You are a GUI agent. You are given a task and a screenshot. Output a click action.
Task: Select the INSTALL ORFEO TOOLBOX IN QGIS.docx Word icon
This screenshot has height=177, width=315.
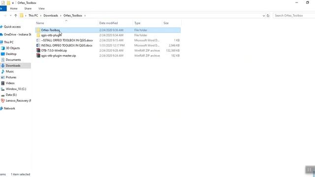[38, 45]
